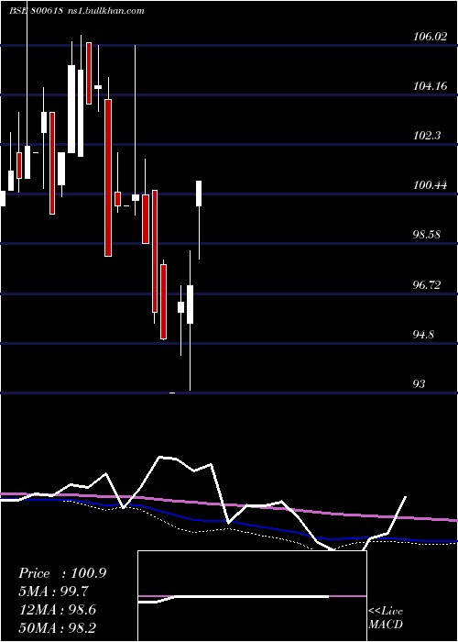458x642 pixels.
Task: Click the 96.72 price axis label
Action: pyautogui.click(x=427, y=285)
